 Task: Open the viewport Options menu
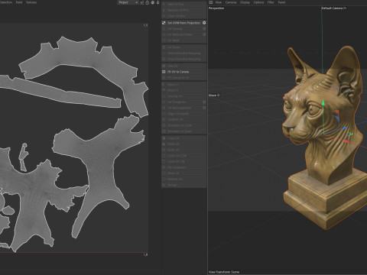258,2
